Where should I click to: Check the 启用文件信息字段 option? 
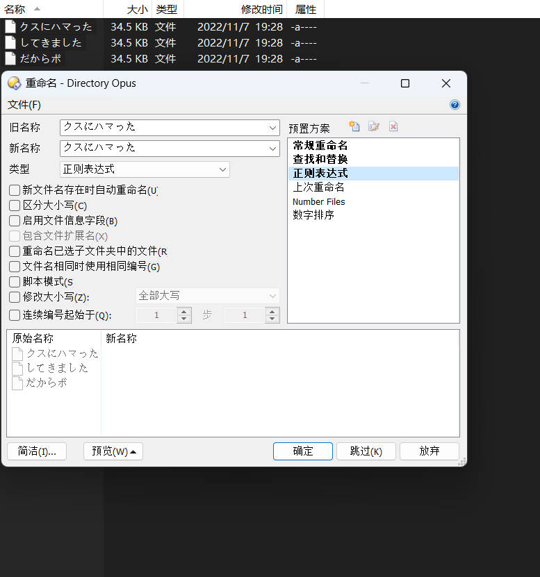pos(15,221)
